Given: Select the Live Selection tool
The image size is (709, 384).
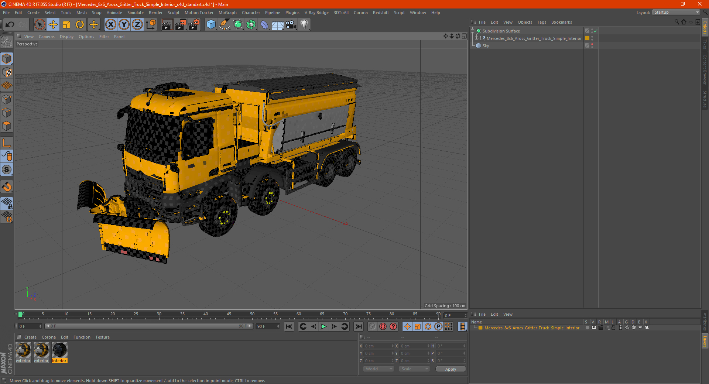Looking at the screenshot, I should pyautogui.click(x=40, y=25).
